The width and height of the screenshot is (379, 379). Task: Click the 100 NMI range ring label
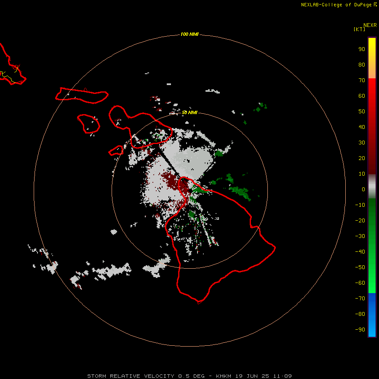pos(189,34)
